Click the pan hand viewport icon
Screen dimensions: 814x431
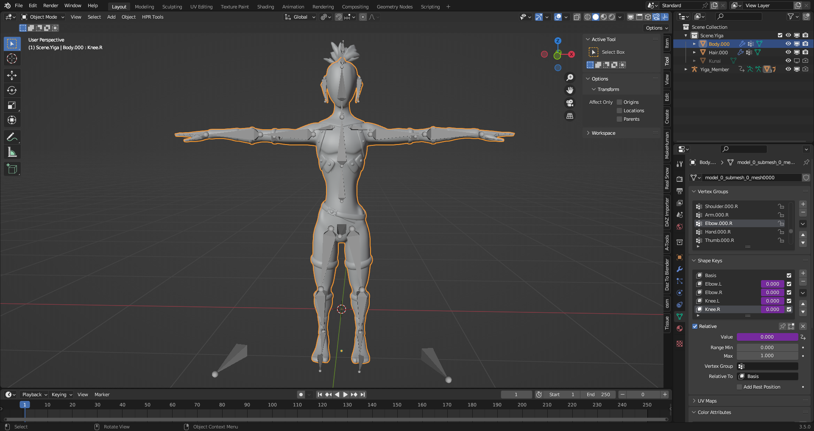click(x=570, y=90)
